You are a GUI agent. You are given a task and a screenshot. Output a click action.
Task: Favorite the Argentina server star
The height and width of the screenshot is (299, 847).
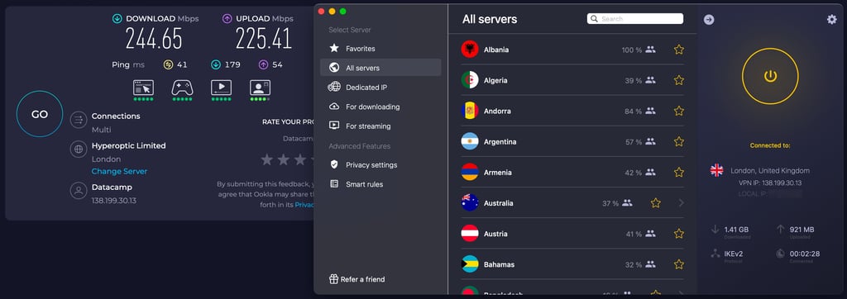(679, 142)
